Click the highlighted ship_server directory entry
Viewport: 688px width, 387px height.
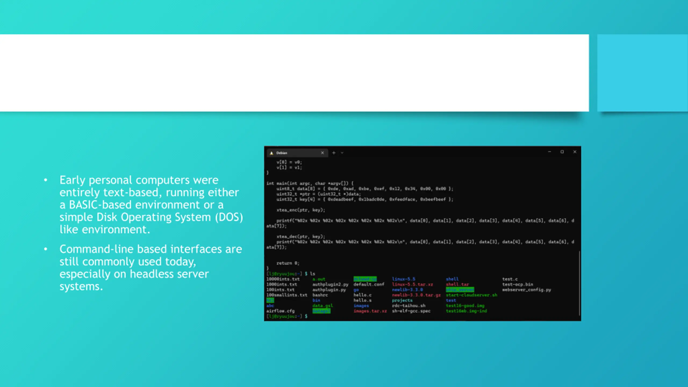tap(460, 290)
